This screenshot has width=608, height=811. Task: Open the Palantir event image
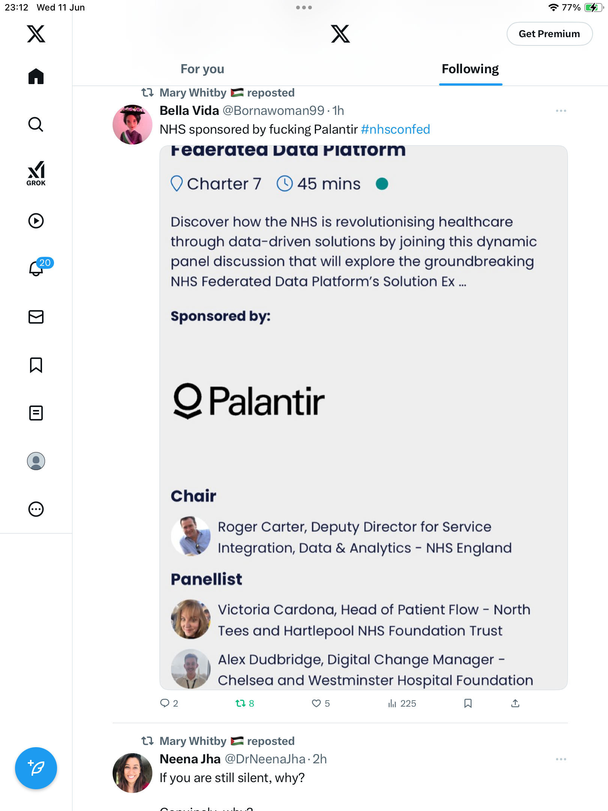363,418
